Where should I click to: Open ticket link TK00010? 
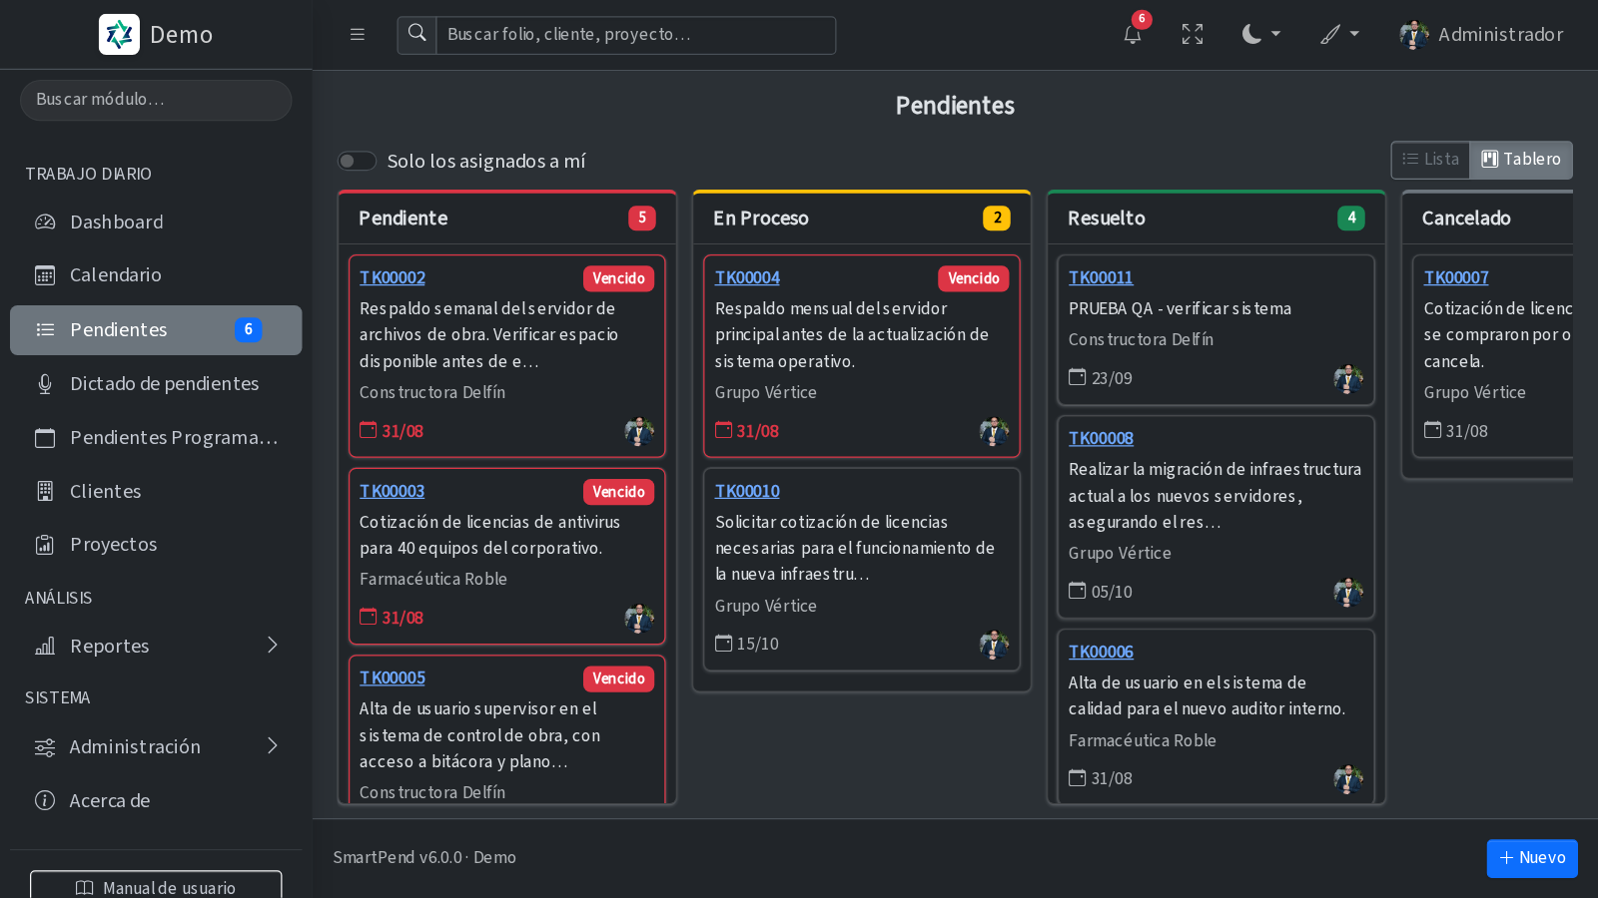(747, 492)
